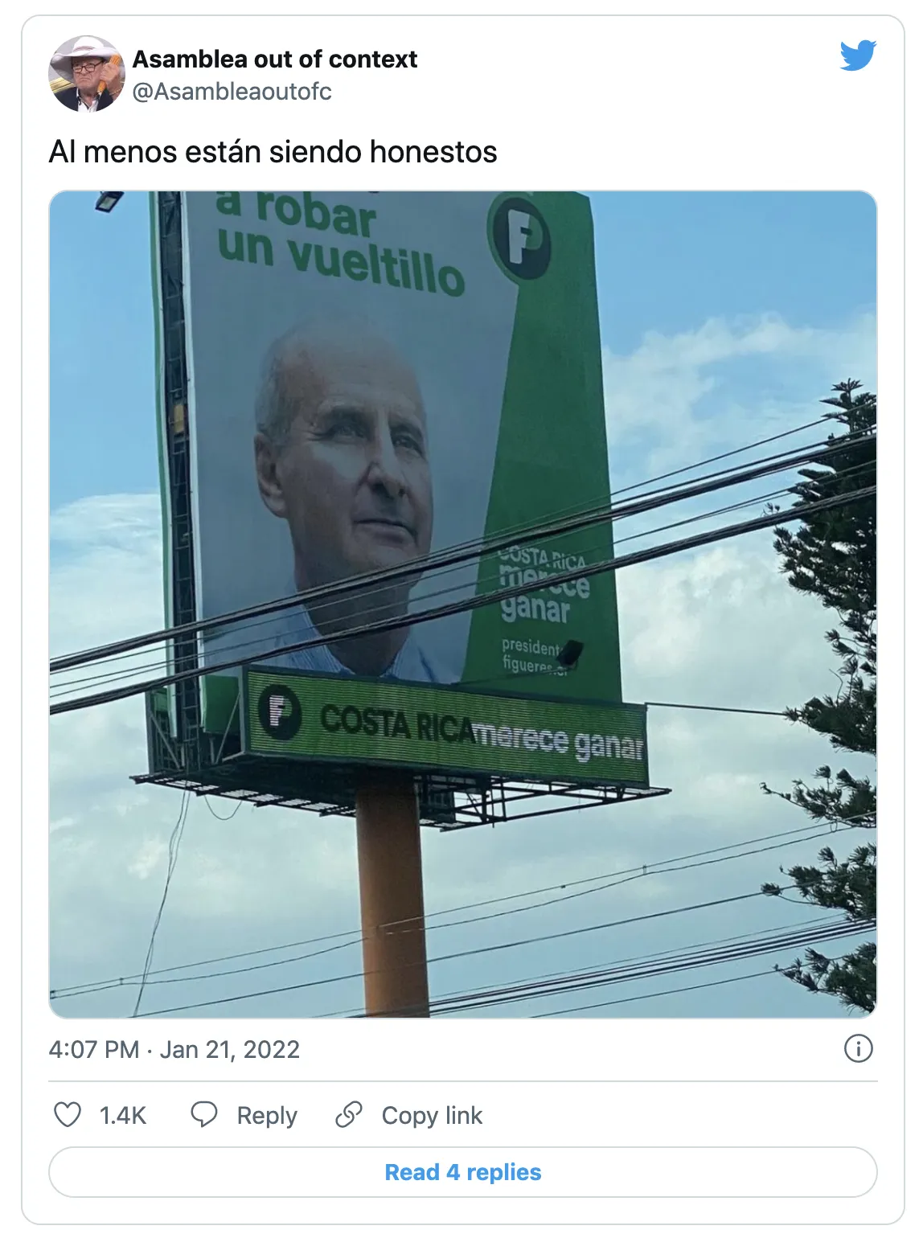Screen dimensions: 923x1238
Task: Click the chain link copy icon
Action: tap(349, 1115)
